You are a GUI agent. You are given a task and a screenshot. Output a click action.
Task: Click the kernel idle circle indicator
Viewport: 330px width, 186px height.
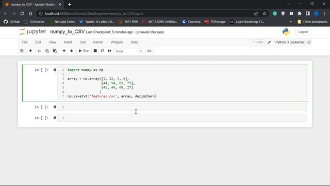pos(309,42)
